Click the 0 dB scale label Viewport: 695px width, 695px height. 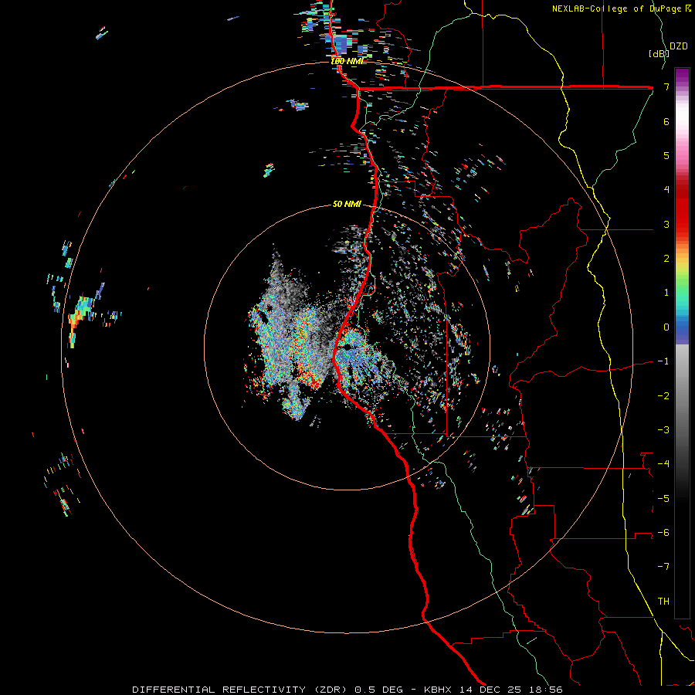666,327
